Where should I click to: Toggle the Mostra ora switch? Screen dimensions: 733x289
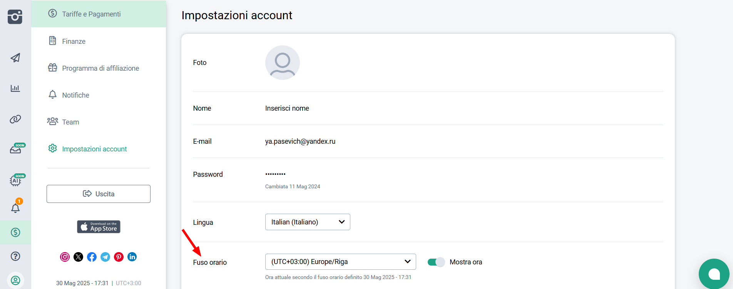(x=436, y=262)
